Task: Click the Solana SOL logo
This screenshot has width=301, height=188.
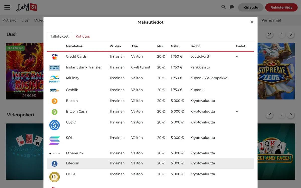Action: 54,141
